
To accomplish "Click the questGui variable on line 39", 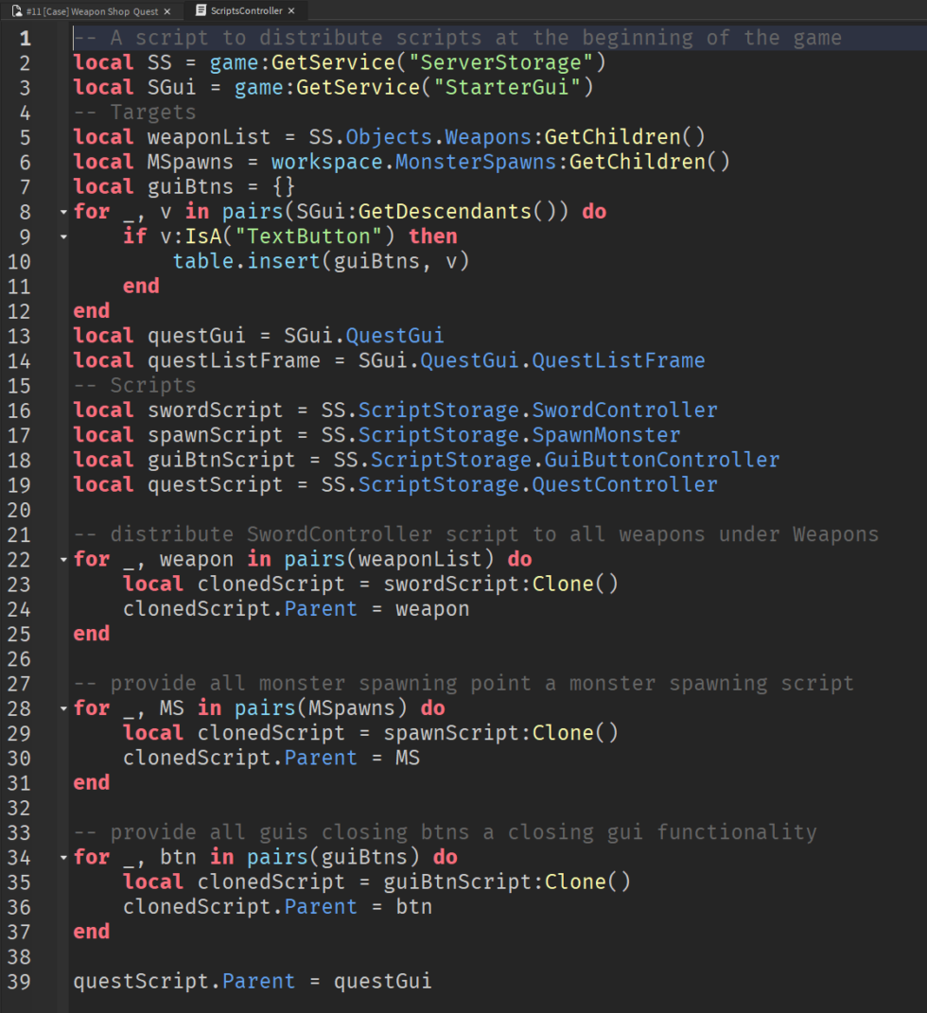I will tap(382, 981).
